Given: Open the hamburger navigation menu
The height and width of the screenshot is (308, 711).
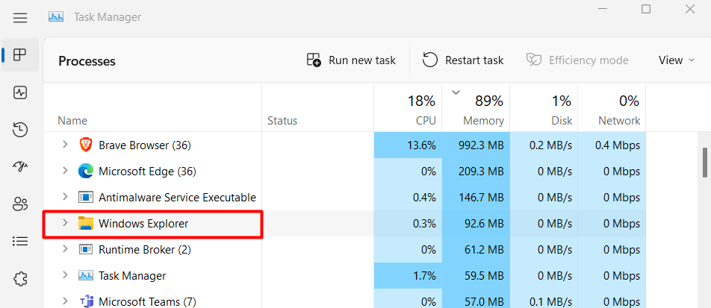Looking at the screenshot, I should [x=20, y=17].
